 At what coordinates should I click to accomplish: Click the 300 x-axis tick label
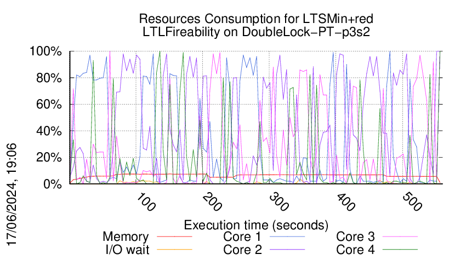[x=280, y=202]
